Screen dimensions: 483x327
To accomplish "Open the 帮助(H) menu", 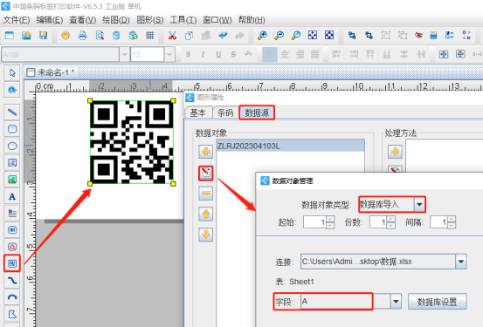I will click(x=252, y=20).
